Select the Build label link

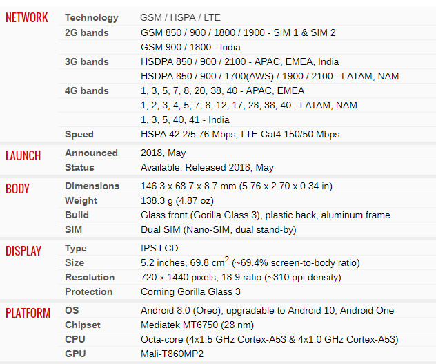click(77, 215)
